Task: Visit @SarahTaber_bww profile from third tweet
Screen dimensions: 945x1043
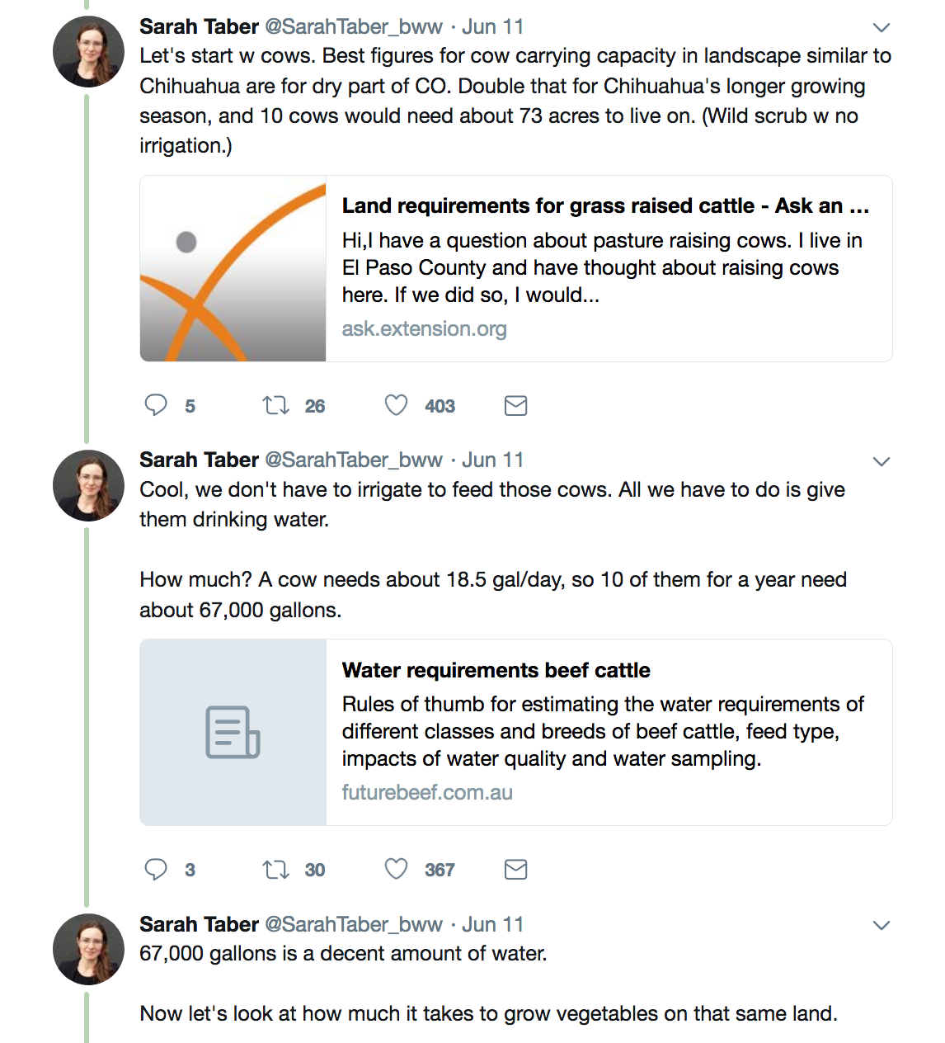Action: (x=354, y=924)
